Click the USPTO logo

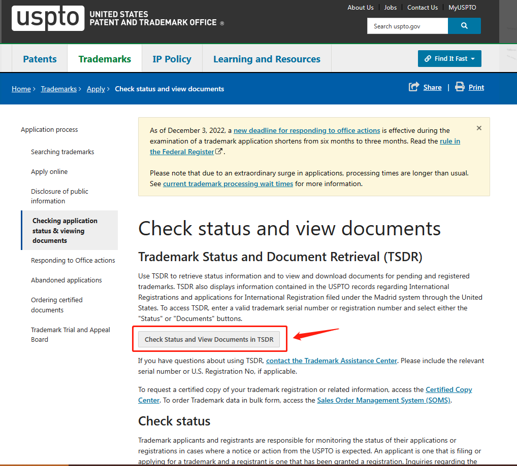coord(48,18)
